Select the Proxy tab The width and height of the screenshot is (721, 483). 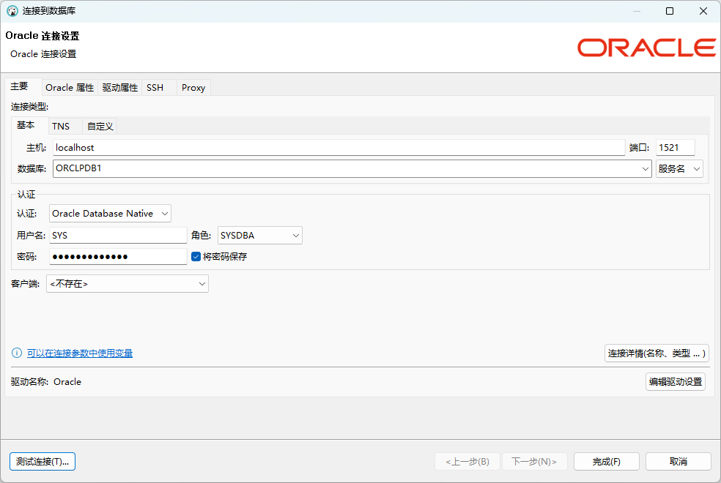coord(193,87)
